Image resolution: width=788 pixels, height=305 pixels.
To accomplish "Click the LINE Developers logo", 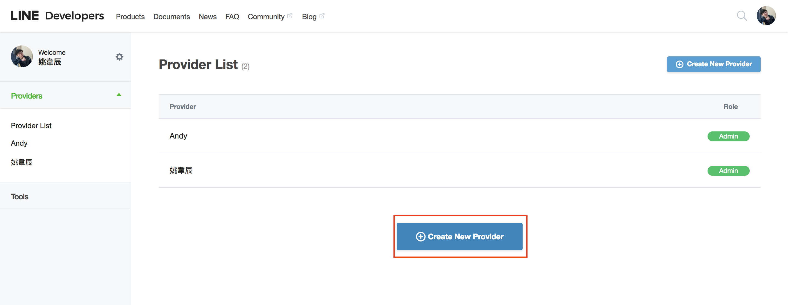I will click(57, 16).
